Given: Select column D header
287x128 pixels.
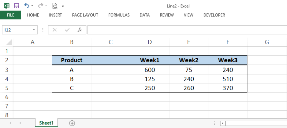Looking at the screenshot, I should [150, 42].
